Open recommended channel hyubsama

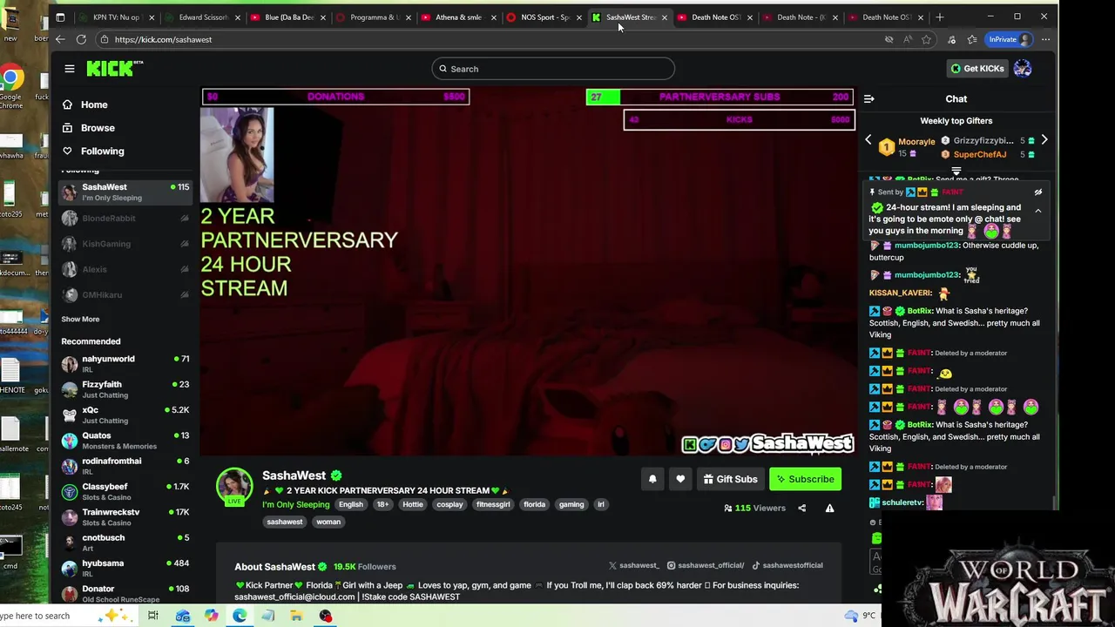pyautogui.click(x=125, y=569)
